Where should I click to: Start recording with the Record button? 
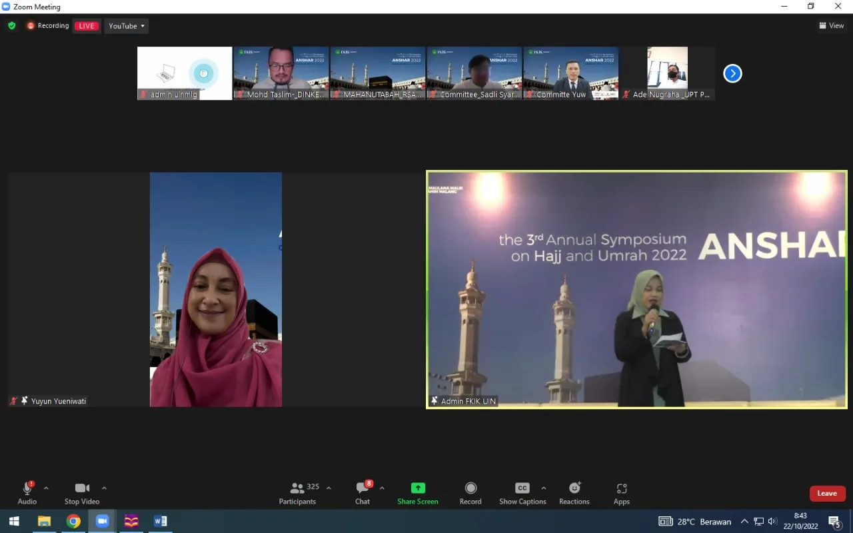click(470, 493)
